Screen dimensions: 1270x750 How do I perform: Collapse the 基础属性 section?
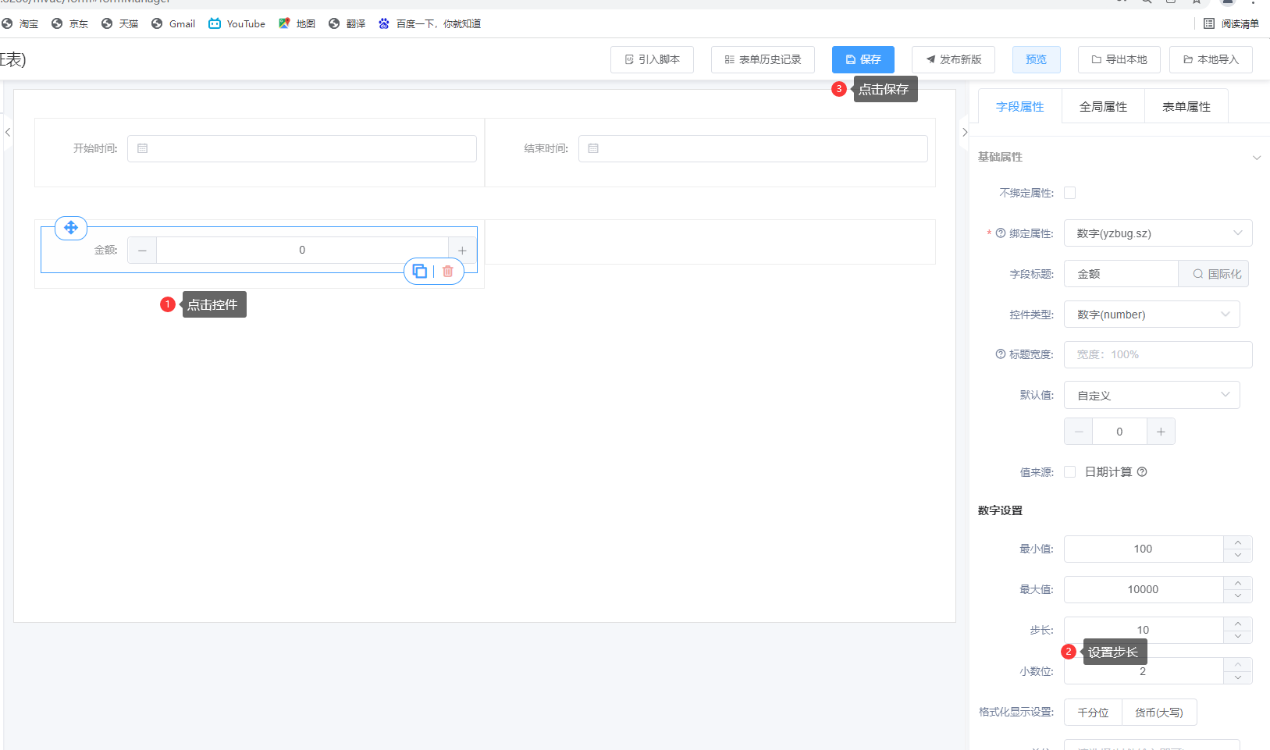tap(1257, 158)
